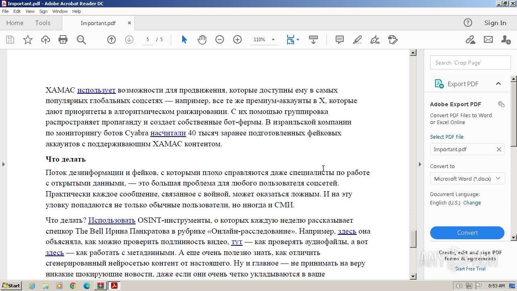The image size is (517, 291).
Task: Click the taskbar volume speaker icon
Action: click(x=459, y=286)
